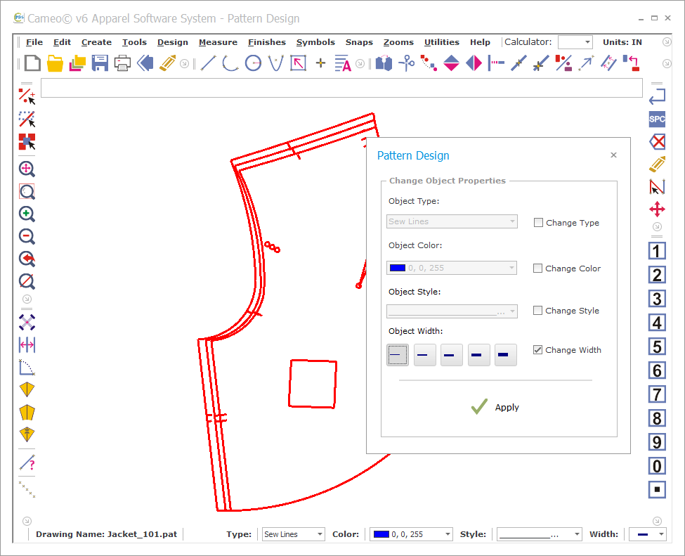
Task: Click the vertical mirror flip icon
Action: tap(451, 63)
